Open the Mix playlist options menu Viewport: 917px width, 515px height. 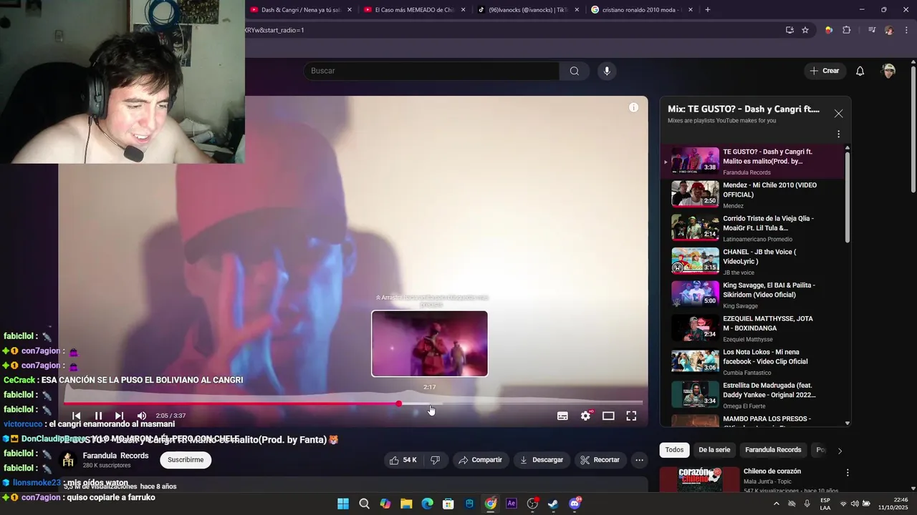click(838, 134)
